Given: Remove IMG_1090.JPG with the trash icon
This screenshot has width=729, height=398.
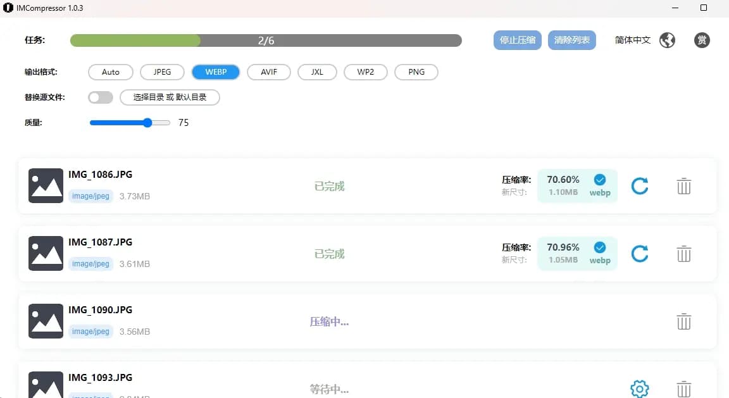Looking at the screenshot, I should [683, 321].
